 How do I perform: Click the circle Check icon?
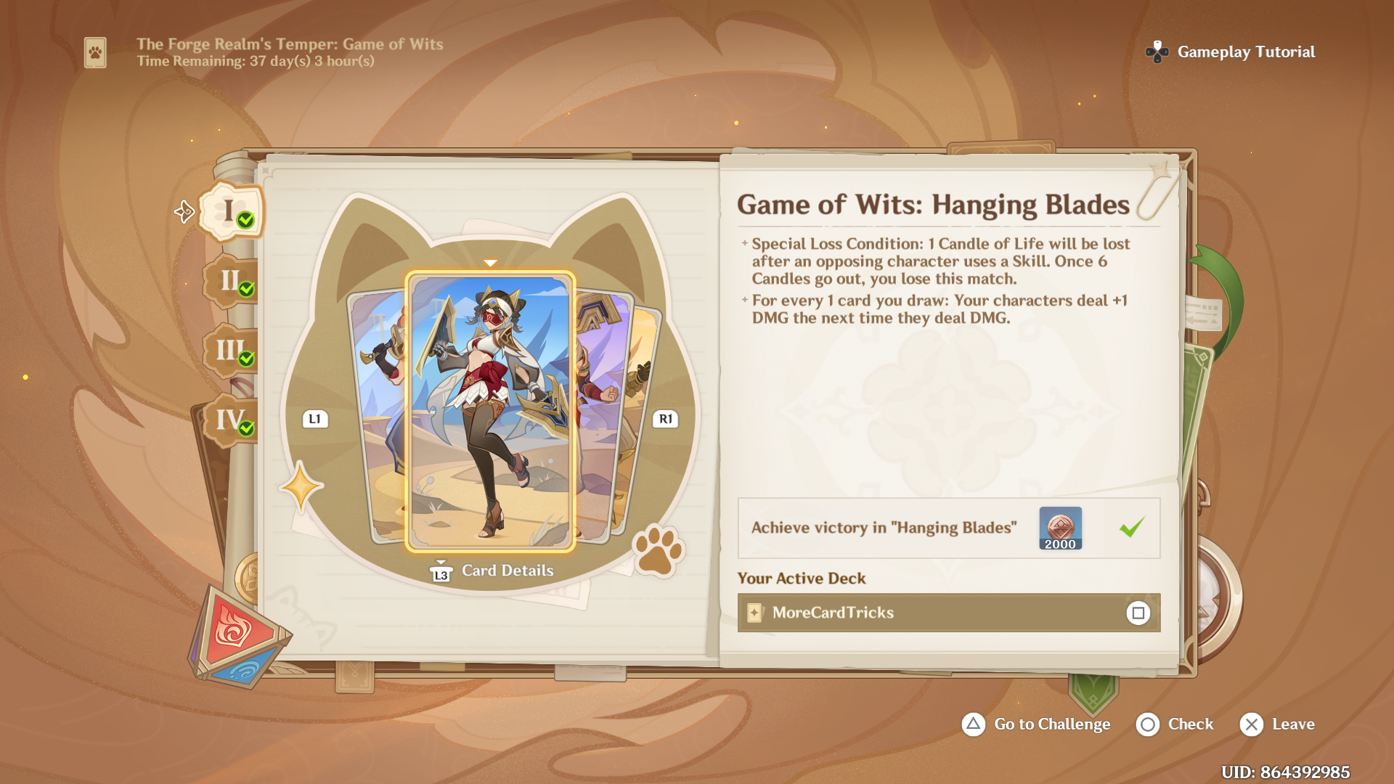[x=1147, y=724]
